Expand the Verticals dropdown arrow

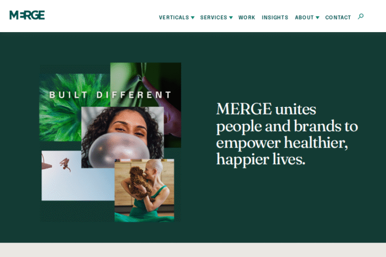(x=193, y=18)
